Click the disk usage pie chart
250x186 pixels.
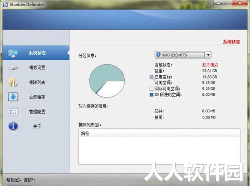[x=107, y=81]
